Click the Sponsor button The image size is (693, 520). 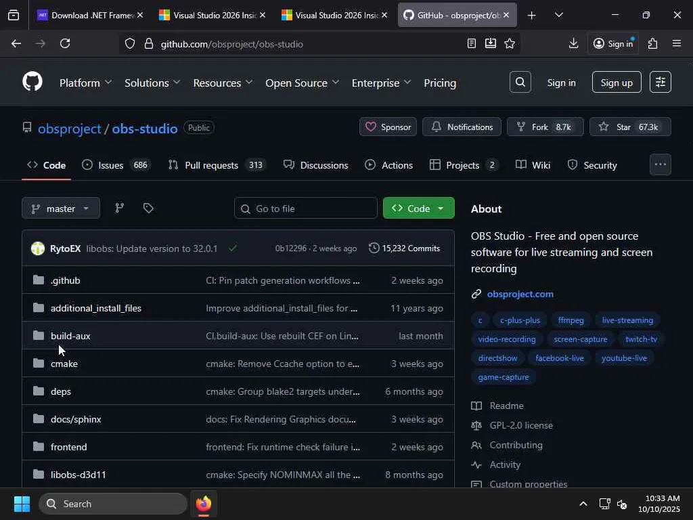388,127
